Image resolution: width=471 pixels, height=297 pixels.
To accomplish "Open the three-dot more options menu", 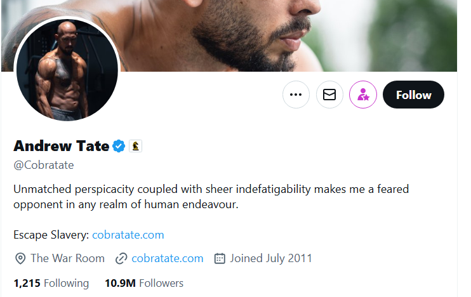I will pyautogui.click(x=296, y=95).
